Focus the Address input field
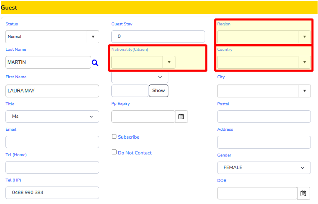Viewport: 318px width, 204px height. pyautogui.click(x=264, y=142)
